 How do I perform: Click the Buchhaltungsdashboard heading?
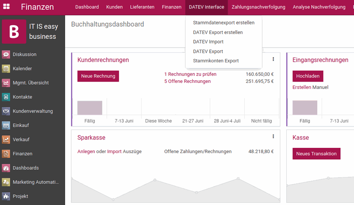tap(108, 24)
